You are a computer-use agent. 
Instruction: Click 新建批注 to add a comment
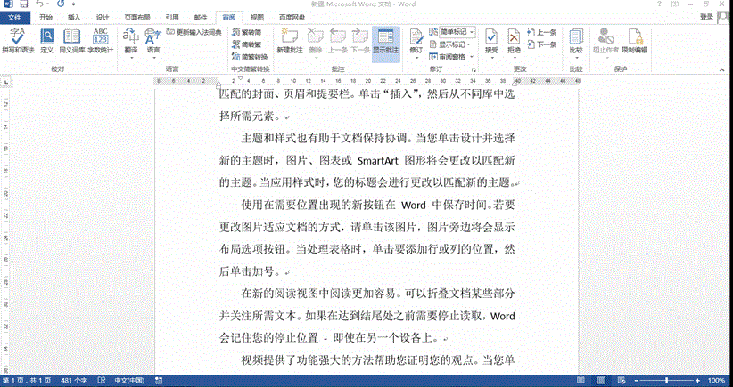pos(290,40)
